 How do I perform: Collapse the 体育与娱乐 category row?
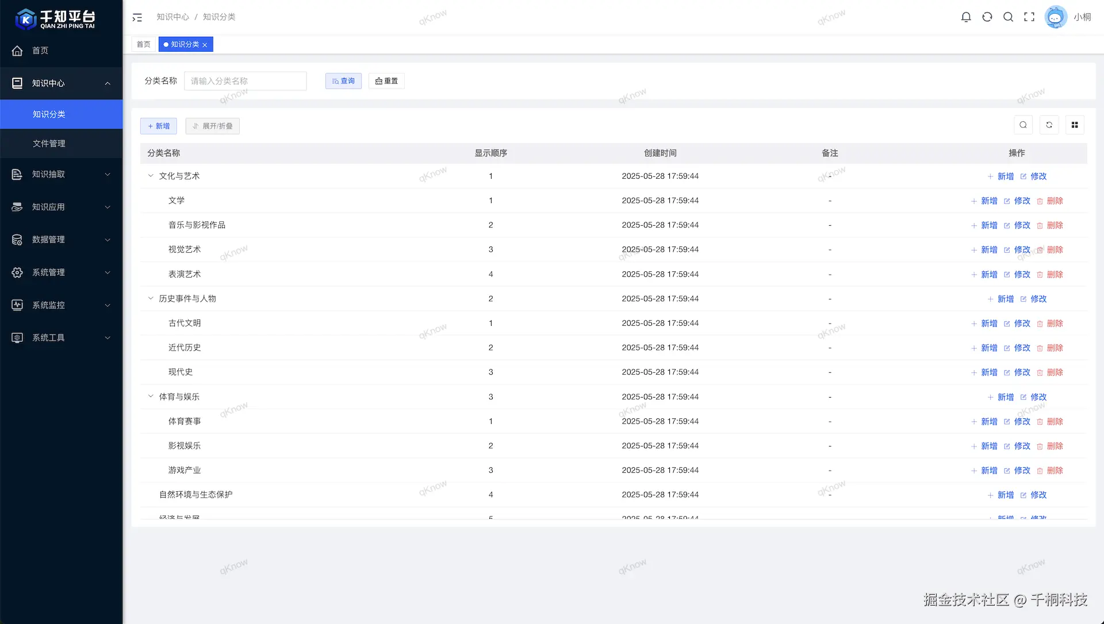pos(151,396)
